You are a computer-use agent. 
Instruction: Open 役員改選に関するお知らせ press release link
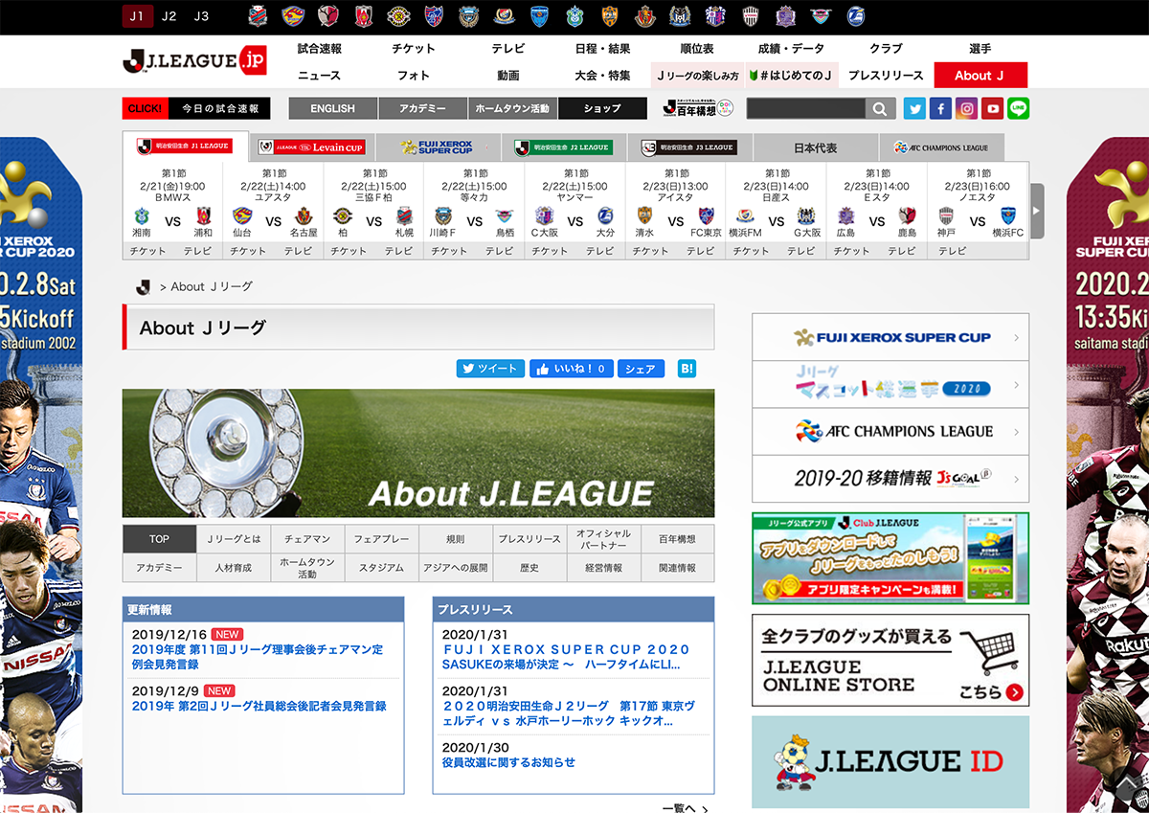click(508, 762)
